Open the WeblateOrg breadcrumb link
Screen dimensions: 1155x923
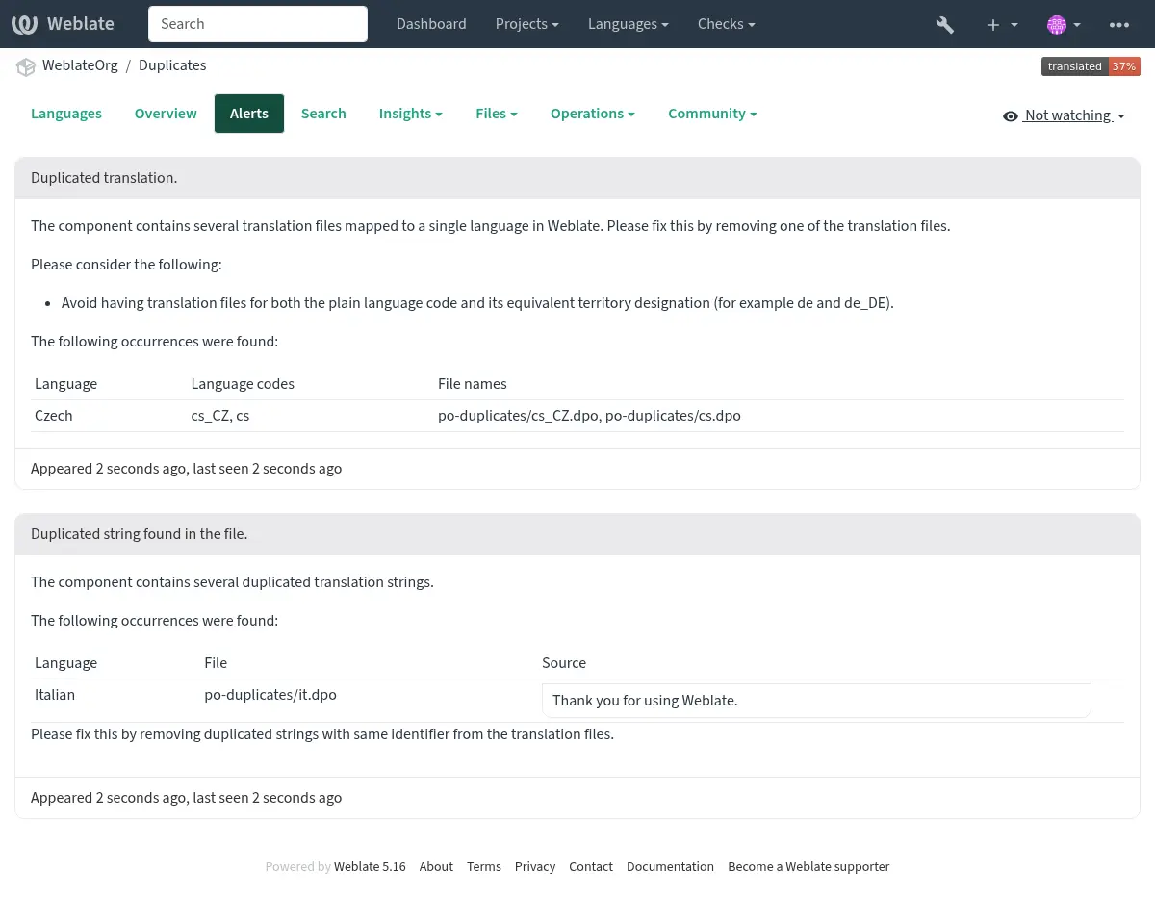coord(80,65)
